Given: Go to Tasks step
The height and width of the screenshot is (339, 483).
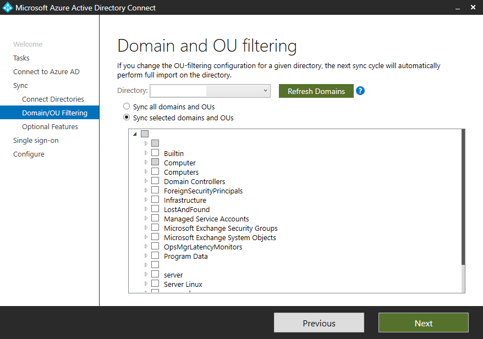Looking at the screenshot, I should coord(21,58).
